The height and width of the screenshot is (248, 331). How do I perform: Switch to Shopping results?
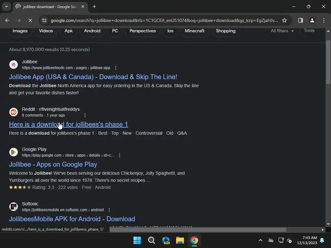pyautogui.click(x=226, y=31)
